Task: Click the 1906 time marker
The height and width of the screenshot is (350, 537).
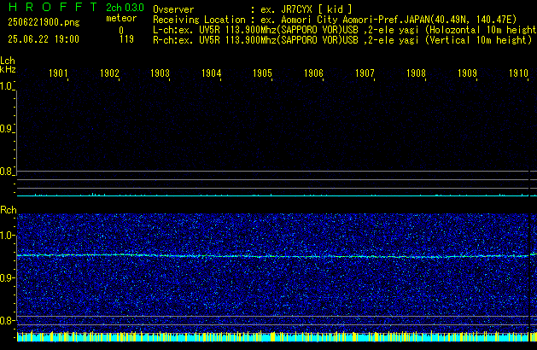Action: pos(313,73)
